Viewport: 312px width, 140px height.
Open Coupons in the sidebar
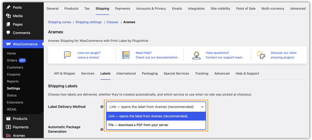coord(13,74)
